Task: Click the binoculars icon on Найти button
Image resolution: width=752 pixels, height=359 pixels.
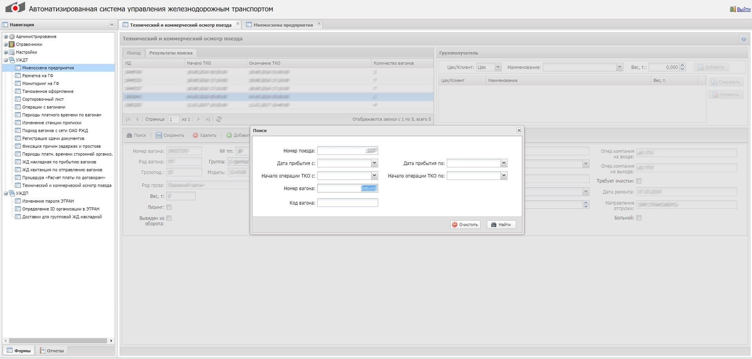Action: tap(493, 225)
